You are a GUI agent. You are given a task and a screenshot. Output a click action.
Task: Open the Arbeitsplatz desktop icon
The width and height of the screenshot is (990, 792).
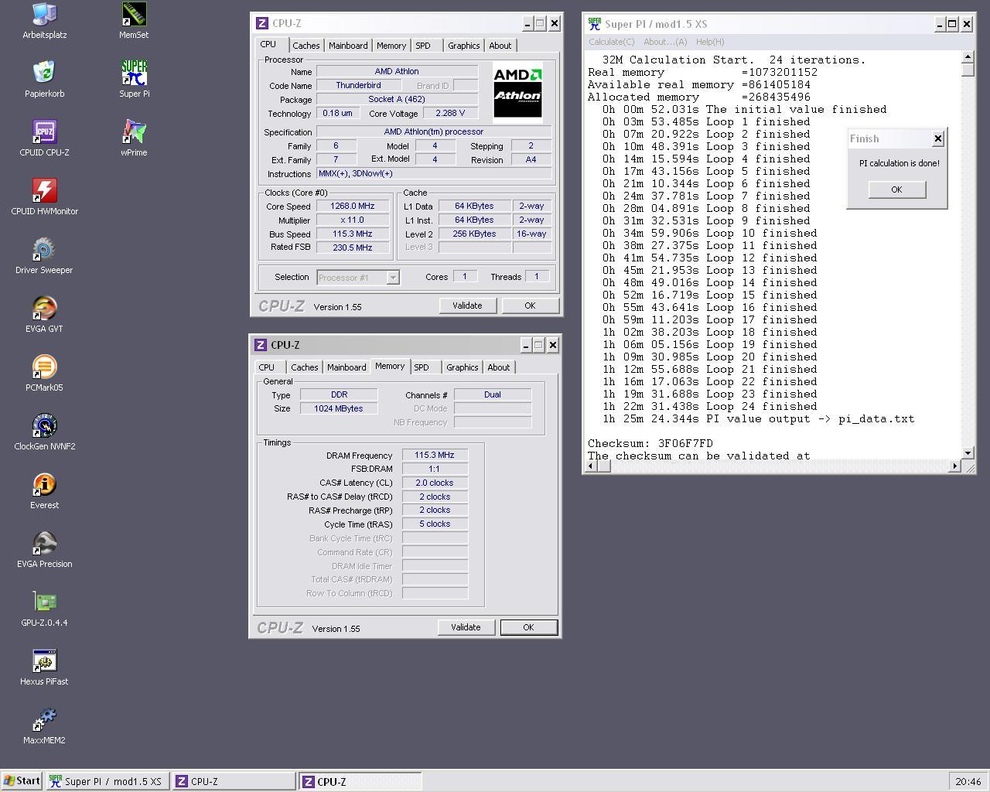click(44, 20)
